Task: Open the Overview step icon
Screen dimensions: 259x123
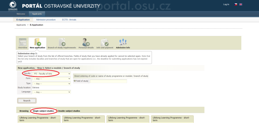Action: (23, 42)
